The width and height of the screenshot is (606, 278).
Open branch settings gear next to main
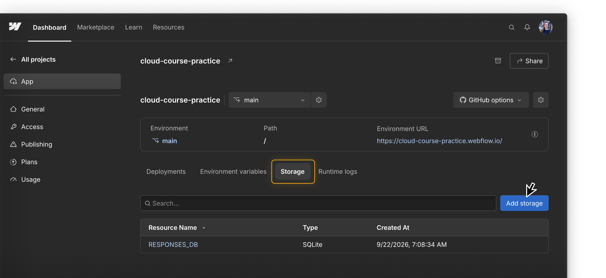tap(319, 100)
